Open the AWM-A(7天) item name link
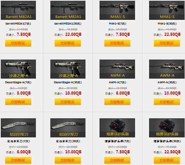185x165 pixels. click(117, 82)
